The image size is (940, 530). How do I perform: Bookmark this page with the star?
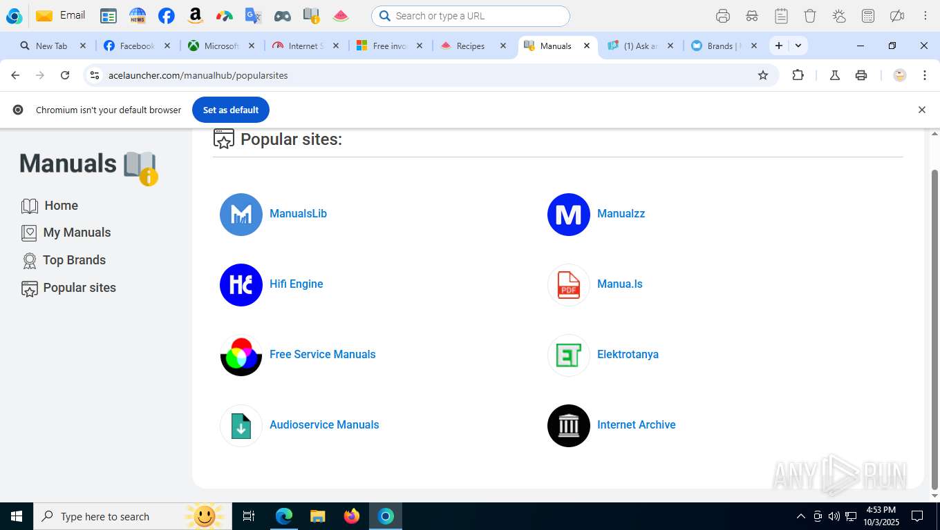tap(763, 75)
